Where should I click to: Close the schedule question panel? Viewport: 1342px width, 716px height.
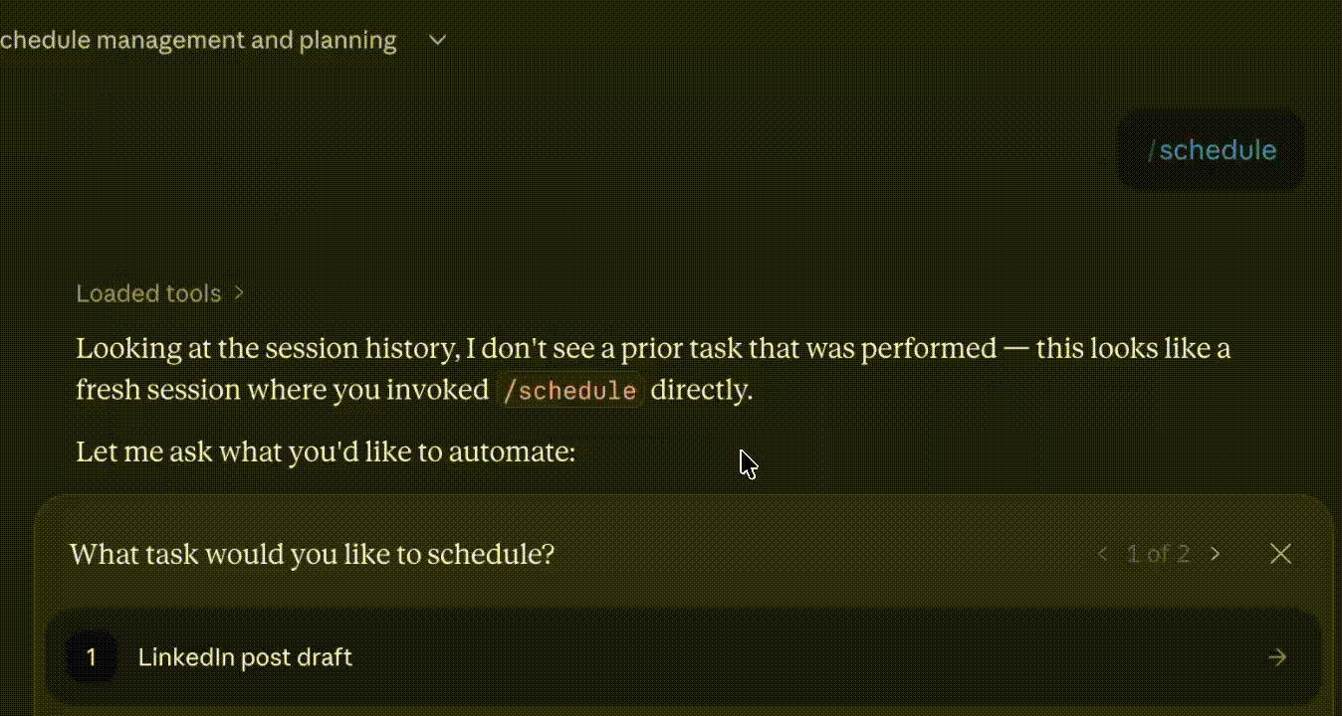(1280, 554)
